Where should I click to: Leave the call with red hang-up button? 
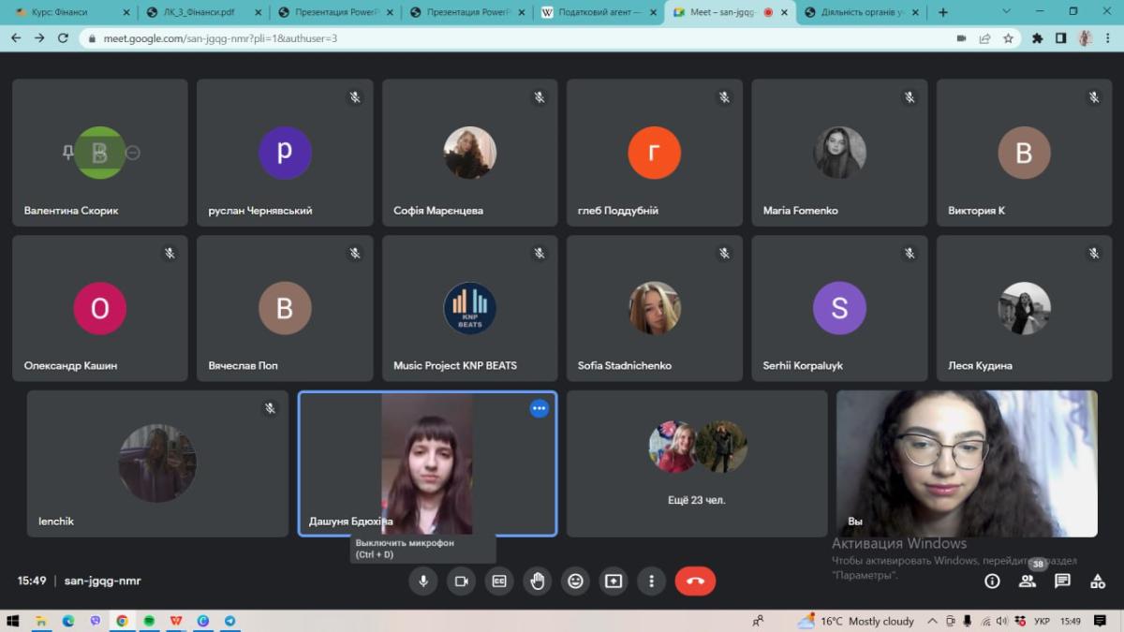695,581
